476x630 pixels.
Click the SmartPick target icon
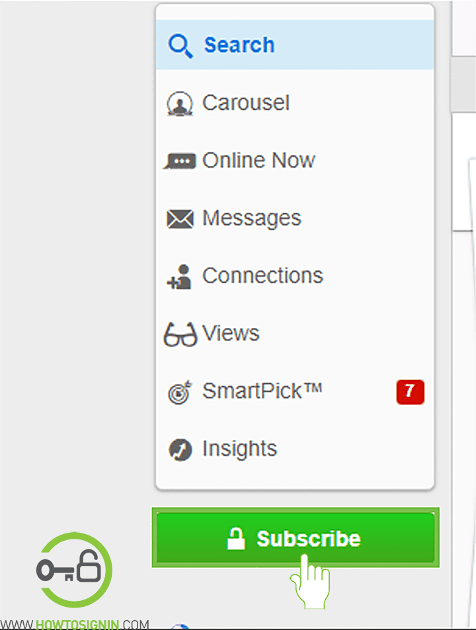[x=180, y=392]
